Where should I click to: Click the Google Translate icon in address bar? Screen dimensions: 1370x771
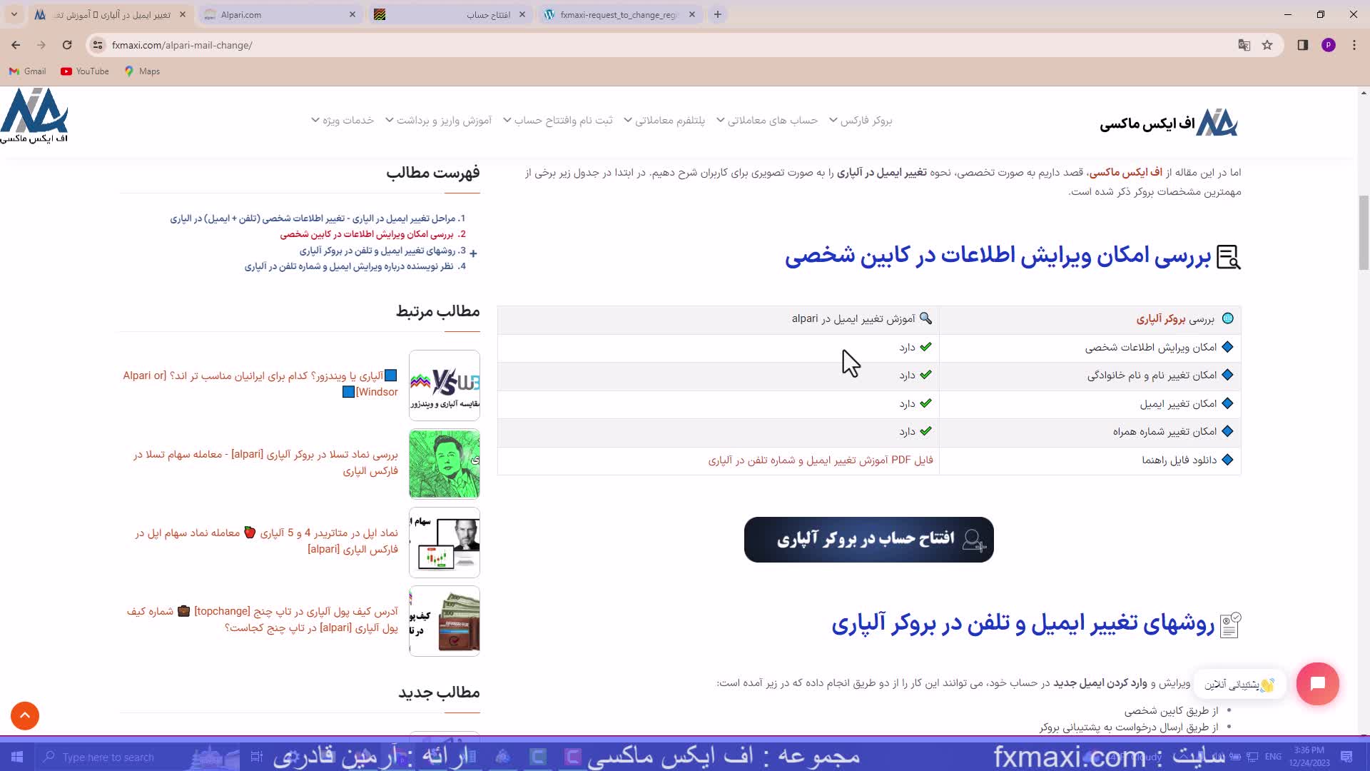(1244, 45)
